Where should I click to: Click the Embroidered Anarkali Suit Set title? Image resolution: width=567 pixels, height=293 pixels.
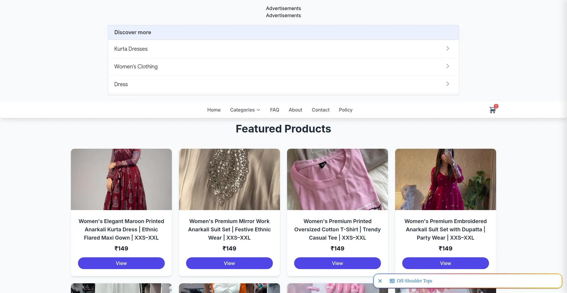(446, 229)
